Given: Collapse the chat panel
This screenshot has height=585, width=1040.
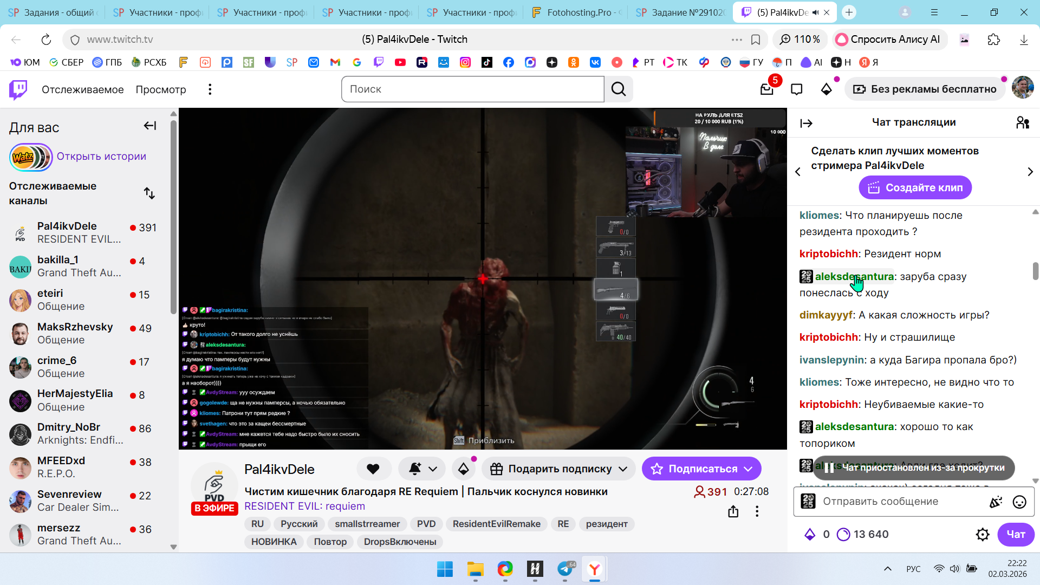Looking at the screenshot, I should coord(807,123).
